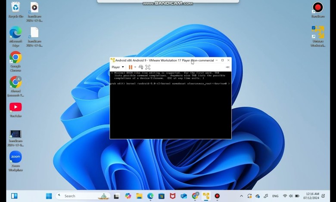Pause the virtual machine in VMware Player

click(130, 67)
